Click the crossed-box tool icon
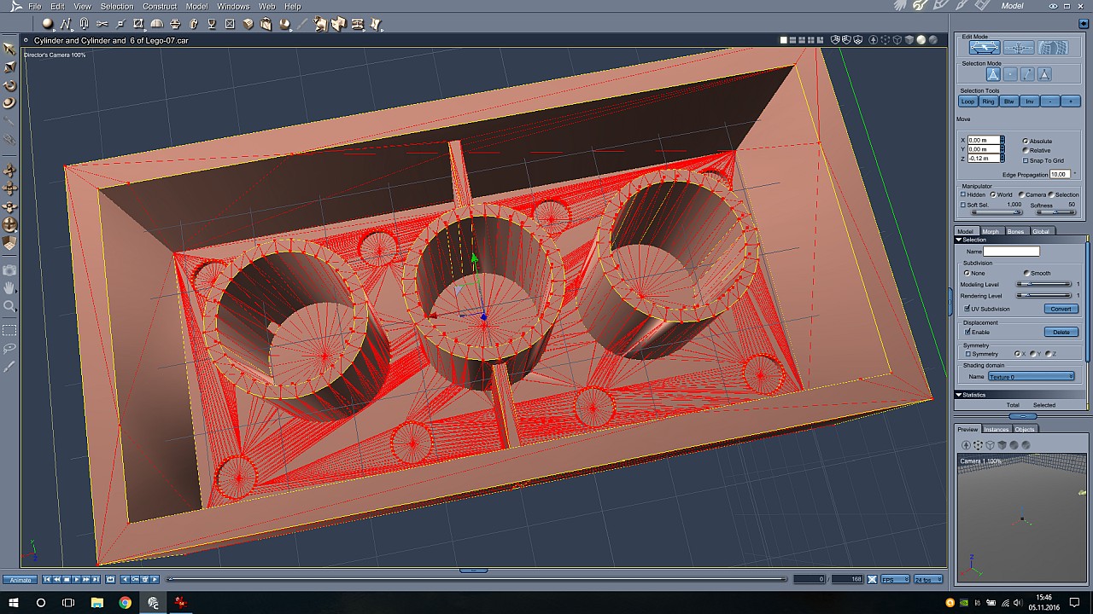 230,24
